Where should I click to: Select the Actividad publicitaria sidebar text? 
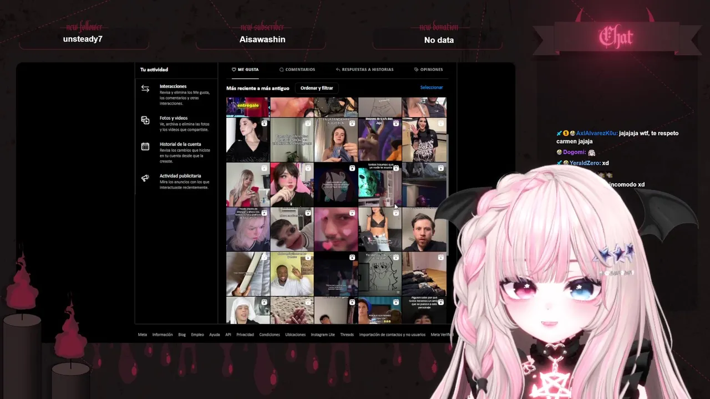(180, 176)
